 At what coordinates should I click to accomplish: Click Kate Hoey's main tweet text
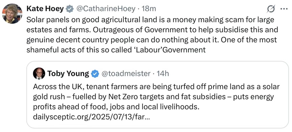tap(152, 35)
